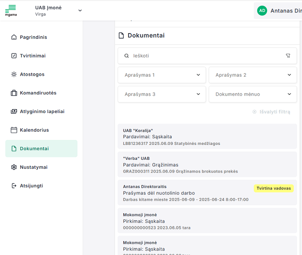
Task: Click the Nustatymai gear icon
Action: coord(14,167)
